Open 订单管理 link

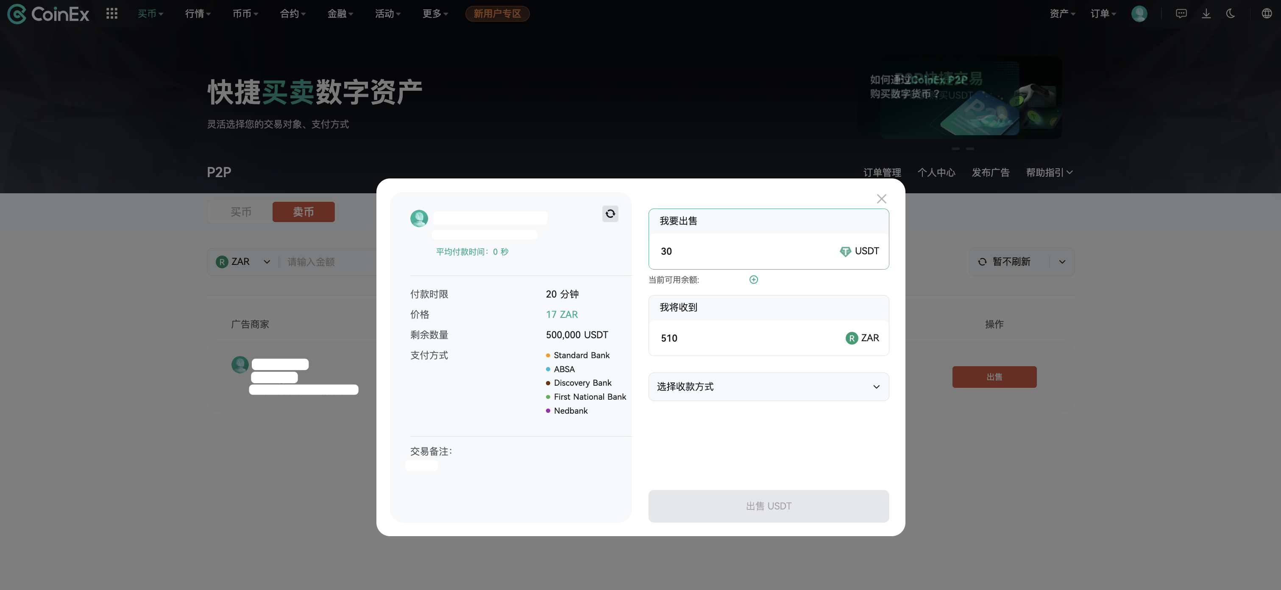[882, 173]
